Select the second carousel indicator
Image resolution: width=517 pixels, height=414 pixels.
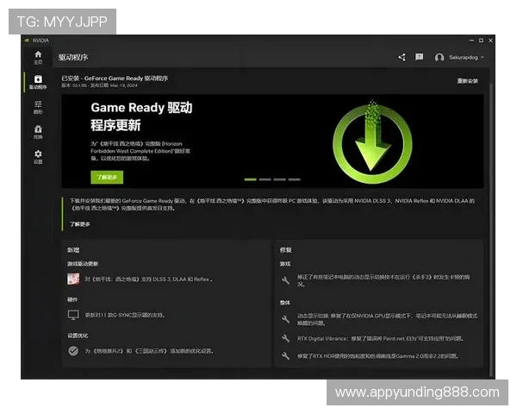(265, 179)
